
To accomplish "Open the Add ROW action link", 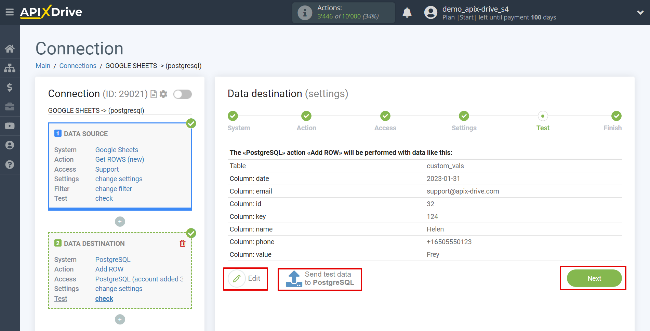I will [109, 269].
